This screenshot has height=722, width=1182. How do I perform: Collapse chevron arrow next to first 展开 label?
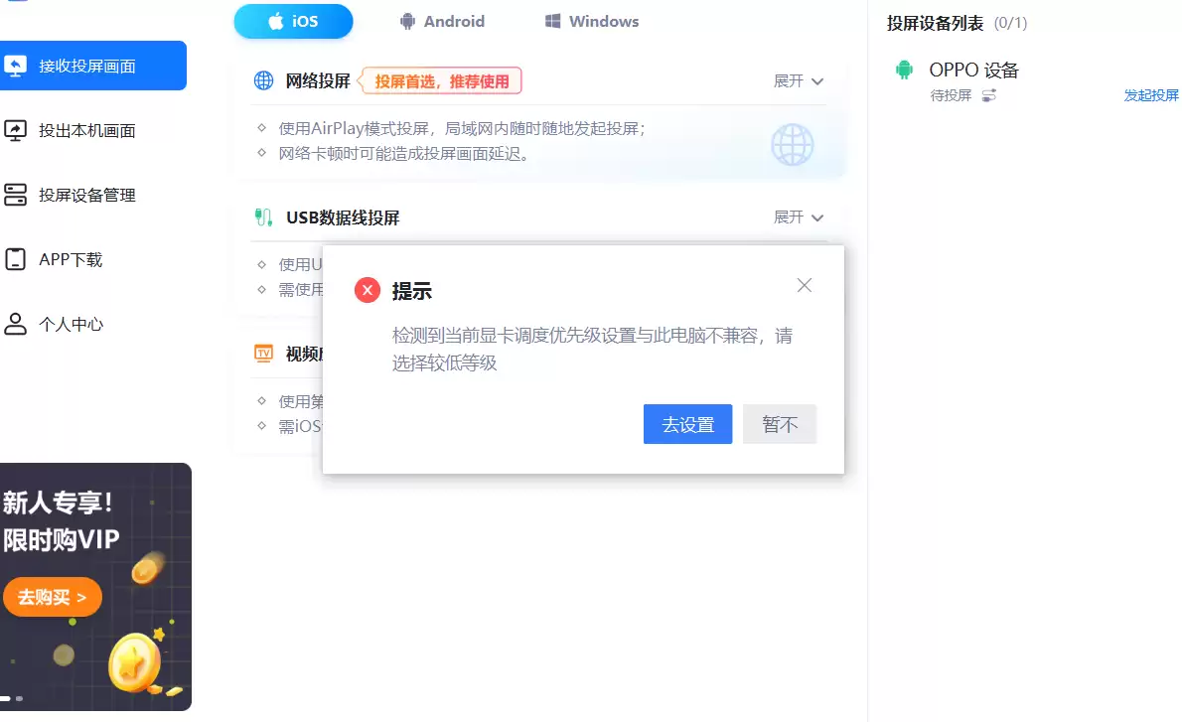point(818,81)
